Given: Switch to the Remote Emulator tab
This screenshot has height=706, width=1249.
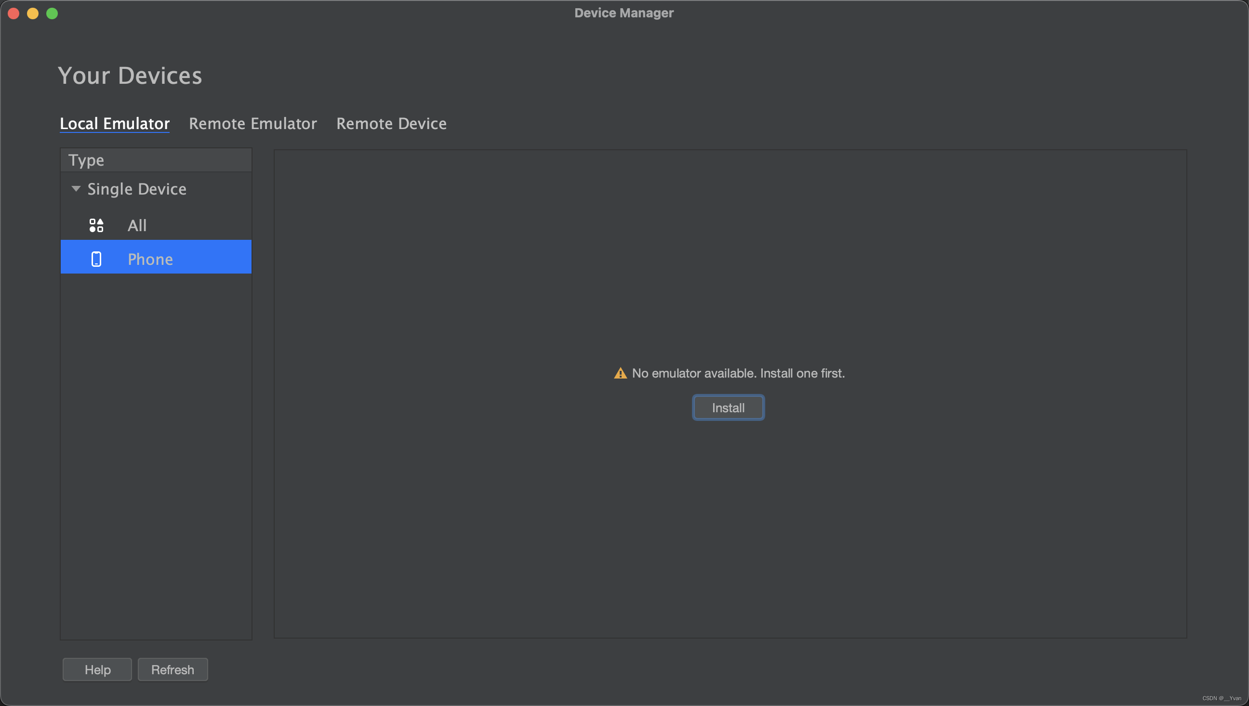Looking at the screenshot, I should point(252,124).
